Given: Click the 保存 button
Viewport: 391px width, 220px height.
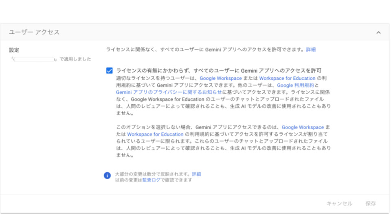Looking at the screenshot, I should (371, 204).
